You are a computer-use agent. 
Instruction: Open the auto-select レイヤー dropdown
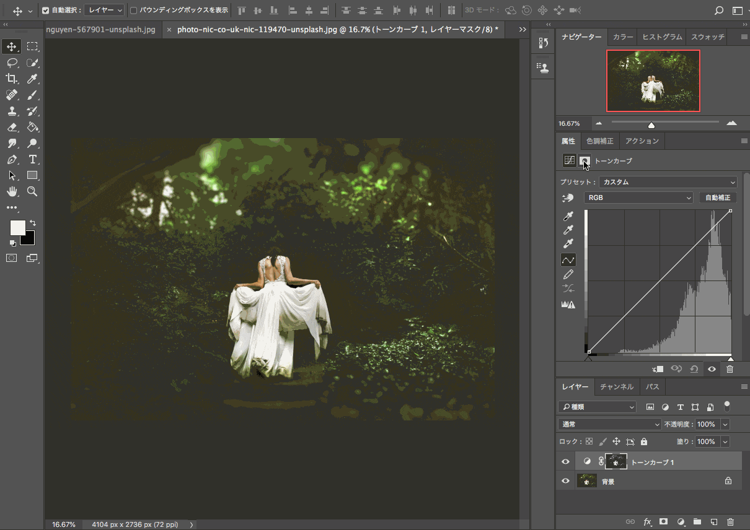pyautogui.click(x=104, y=11)
